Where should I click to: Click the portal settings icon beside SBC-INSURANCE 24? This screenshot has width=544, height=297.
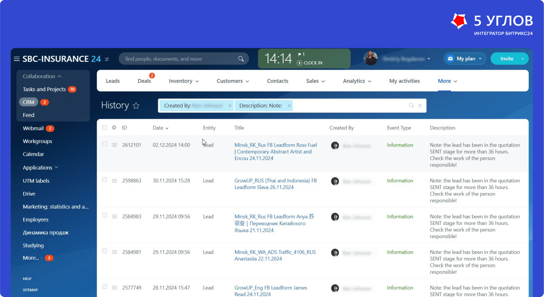tap(107, 59)
